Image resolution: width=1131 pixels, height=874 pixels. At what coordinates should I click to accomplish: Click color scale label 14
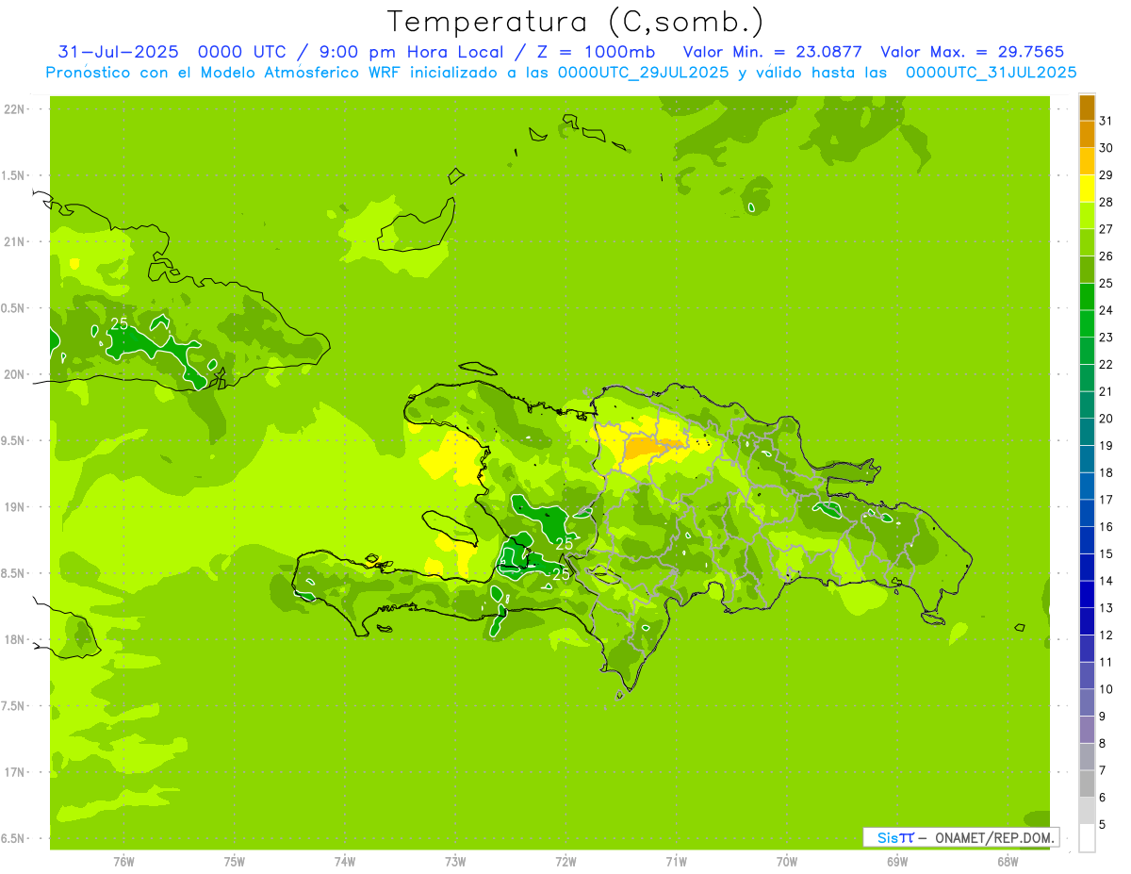1106,581
